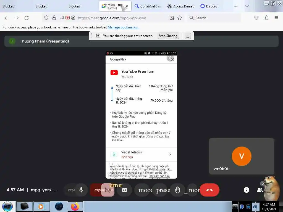
Task: Open the taskbar clock showing 4:57 AM
Action: (x=269, y=206)
